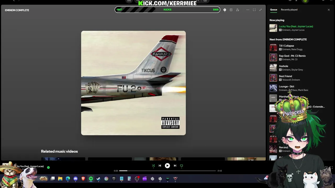This screenshot has height=188, width=335.
Task: Open Eminem, Jeff Bass, Mark Bass link
Action: 293,90
